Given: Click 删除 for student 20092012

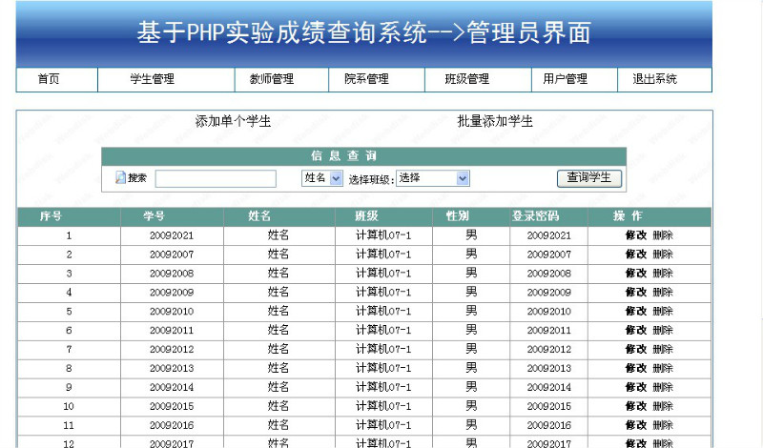Looking at the screenshot, I should (663, 349).
